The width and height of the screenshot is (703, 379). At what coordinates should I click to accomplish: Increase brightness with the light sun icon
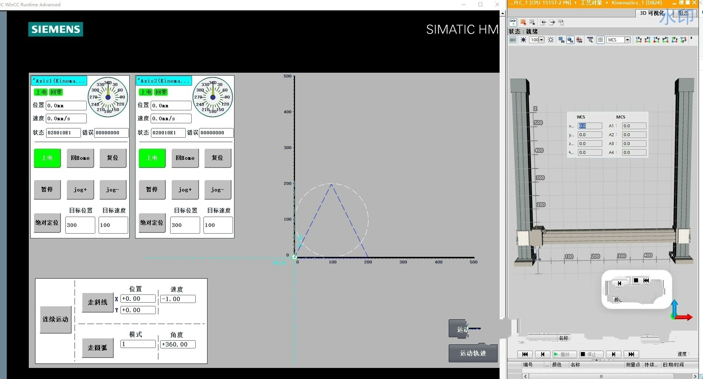point(551,40)
